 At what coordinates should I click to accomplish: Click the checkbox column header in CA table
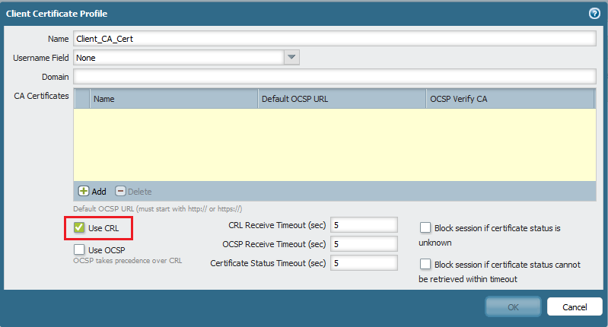click(82, 99)
